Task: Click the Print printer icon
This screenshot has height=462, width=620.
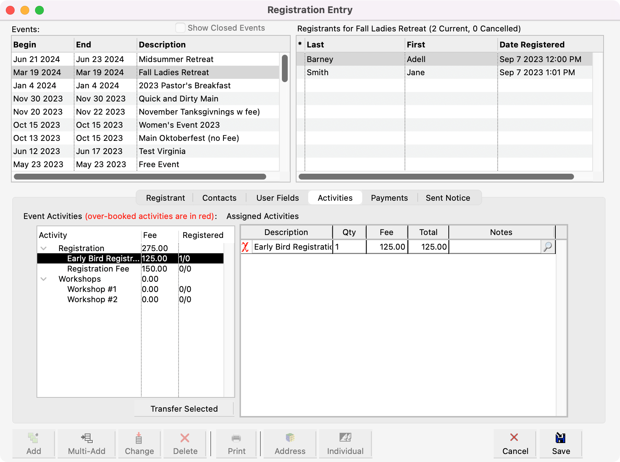Action: pyautogui.click(x=236, y=438)
